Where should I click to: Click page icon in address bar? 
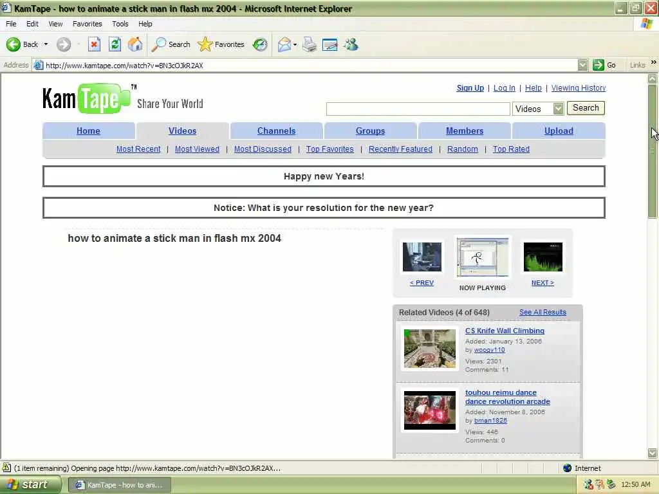(38, 65)
